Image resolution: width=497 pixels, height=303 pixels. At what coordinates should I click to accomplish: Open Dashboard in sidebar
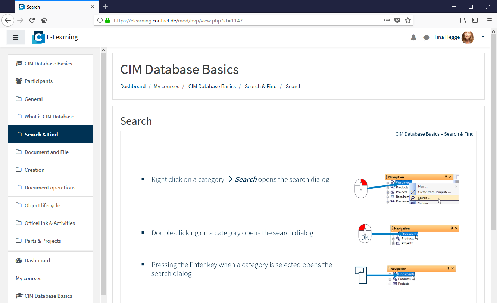click(x=50, y=260)
